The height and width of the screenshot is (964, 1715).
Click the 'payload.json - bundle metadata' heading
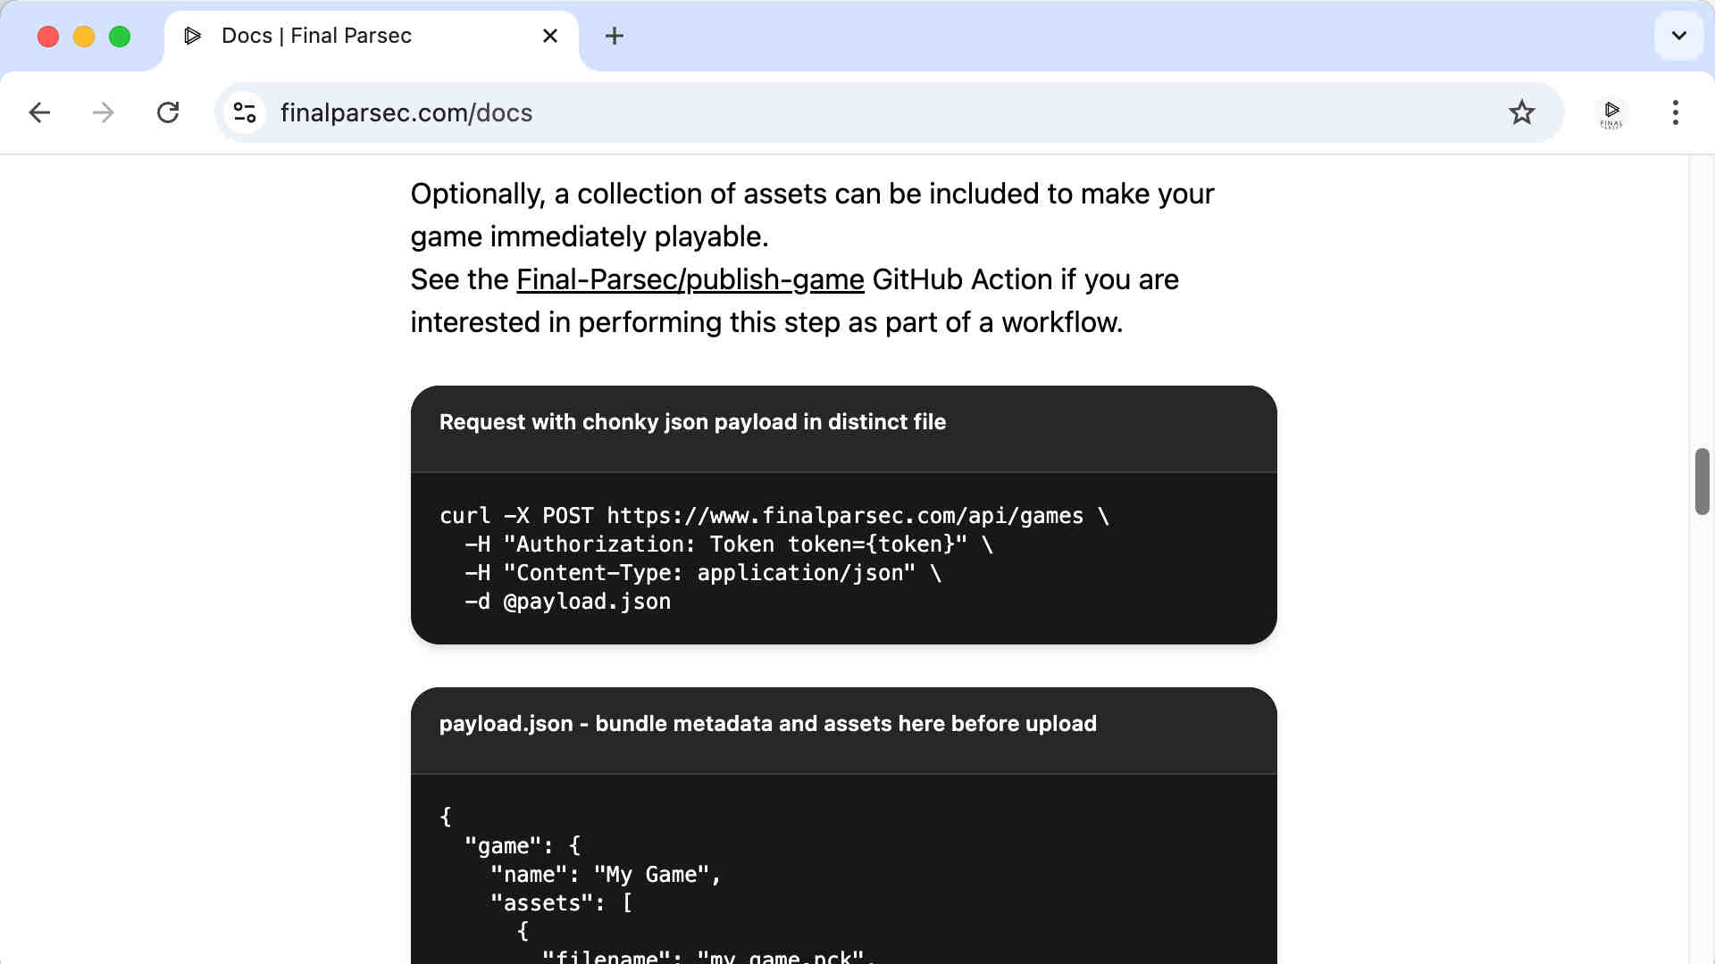(767, 724)
